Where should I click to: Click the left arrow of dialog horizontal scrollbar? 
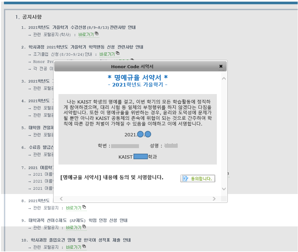[x=61, y=199]
